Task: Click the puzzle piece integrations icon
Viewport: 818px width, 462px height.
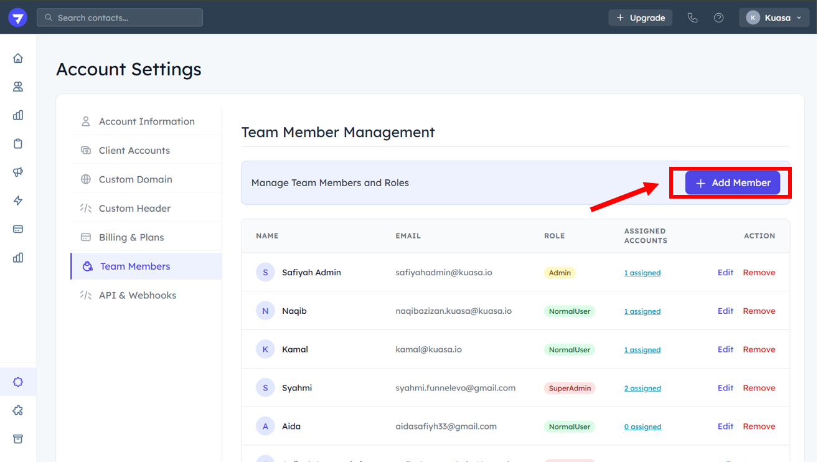Action: pyautogui.click(x=18, y=410)
